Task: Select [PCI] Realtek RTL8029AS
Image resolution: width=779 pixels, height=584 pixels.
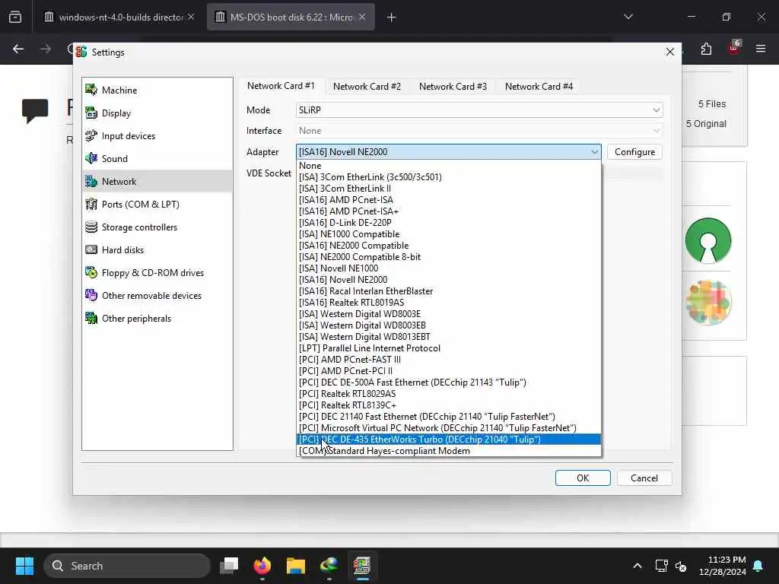Action: [x=449, y=395]
